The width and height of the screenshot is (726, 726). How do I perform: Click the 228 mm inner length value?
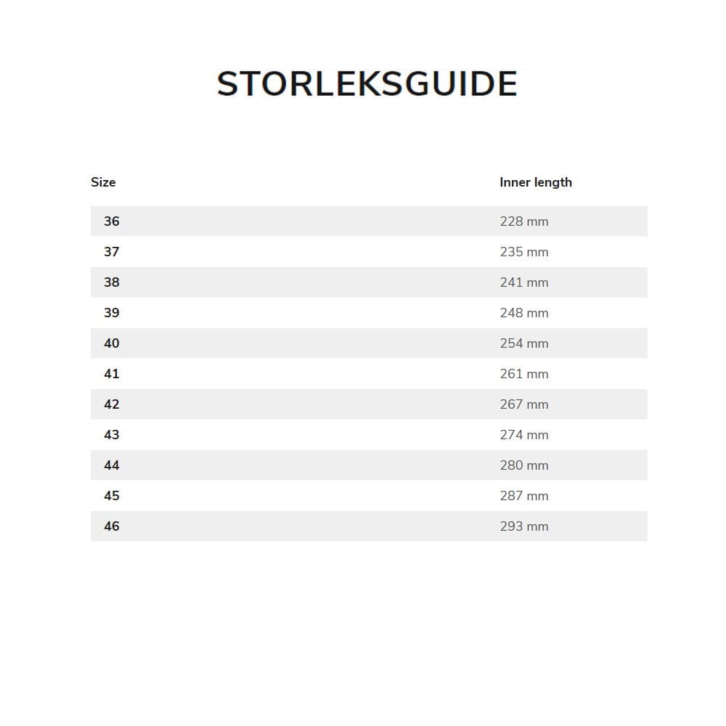523,221
